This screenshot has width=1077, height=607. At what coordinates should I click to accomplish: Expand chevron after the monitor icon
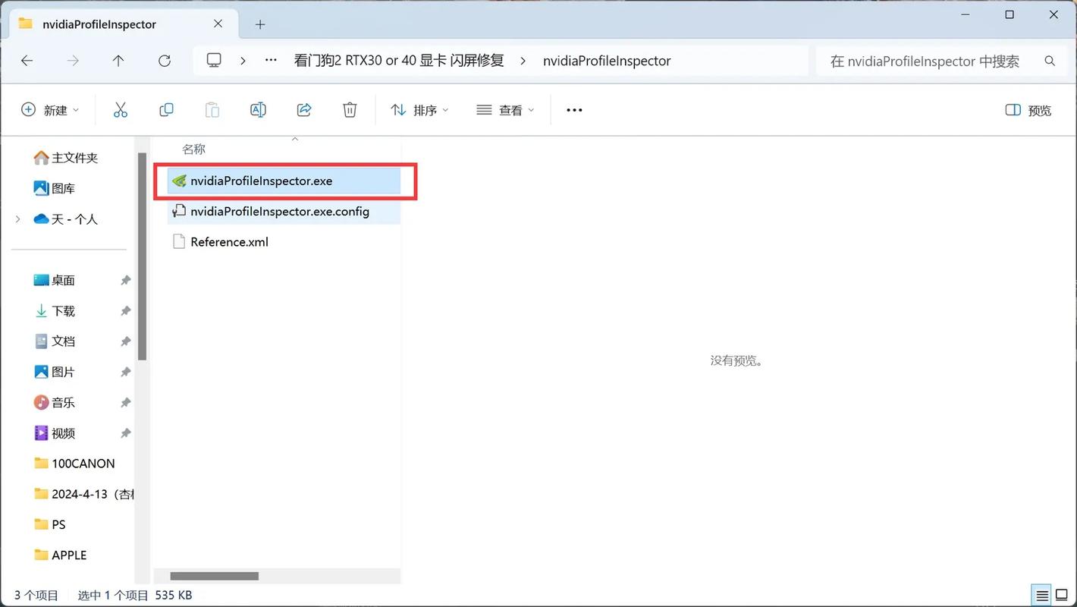243,61
